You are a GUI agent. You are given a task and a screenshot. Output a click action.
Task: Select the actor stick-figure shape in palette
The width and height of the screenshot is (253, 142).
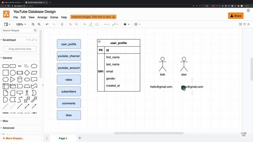(27, 93)
